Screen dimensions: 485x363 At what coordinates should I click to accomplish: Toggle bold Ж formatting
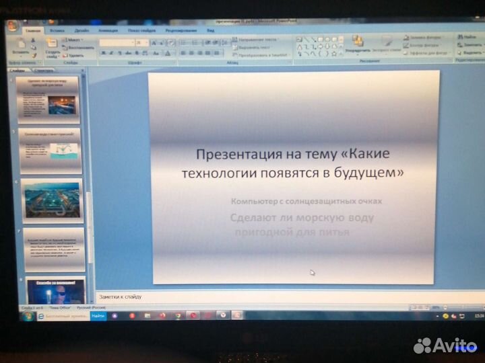(103, 53)
